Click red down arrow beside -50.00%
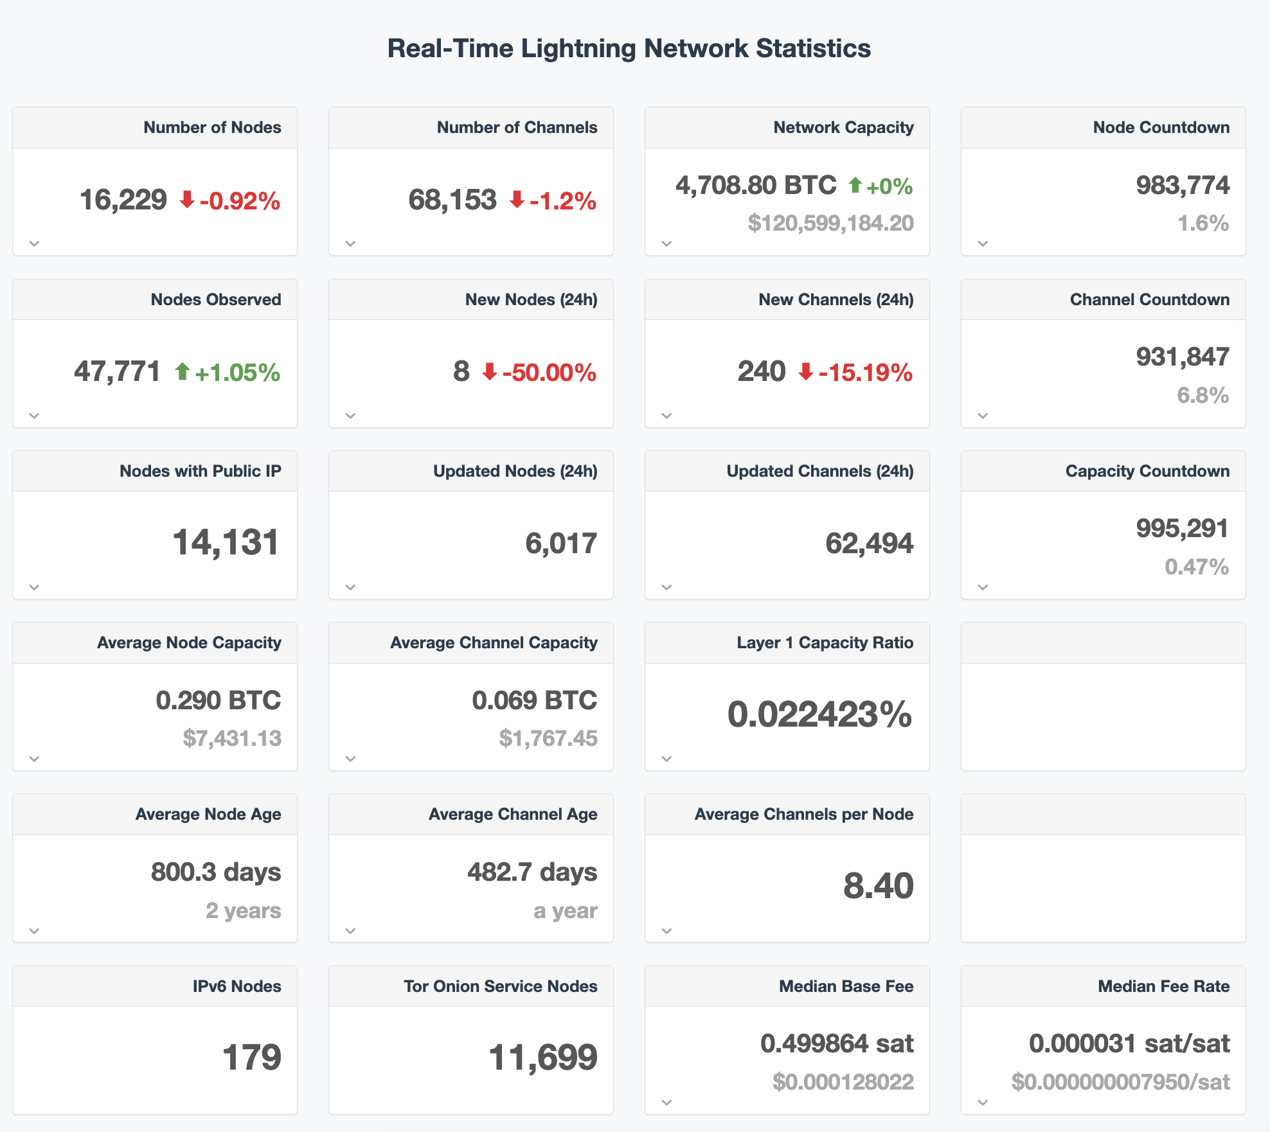Viewport: 1270px width, 1132px height. point(490,371)
